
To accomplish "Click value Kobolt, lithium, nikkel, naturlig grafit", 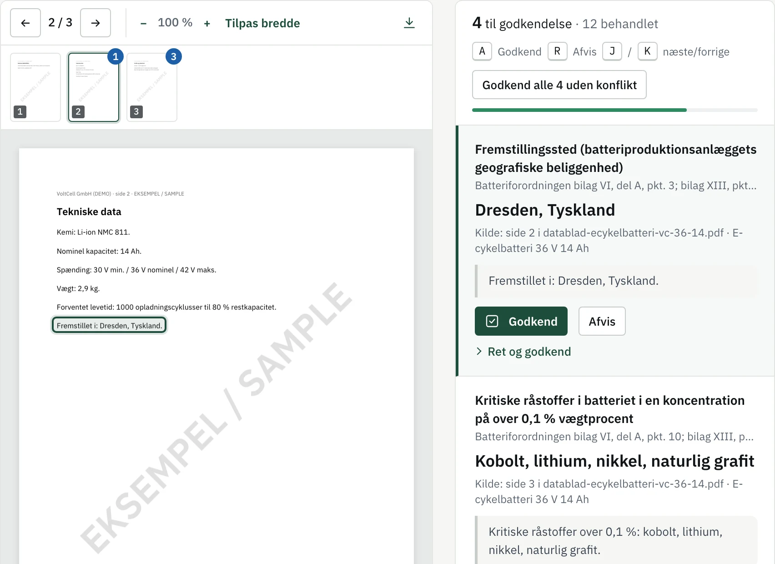I will [614, 461].
